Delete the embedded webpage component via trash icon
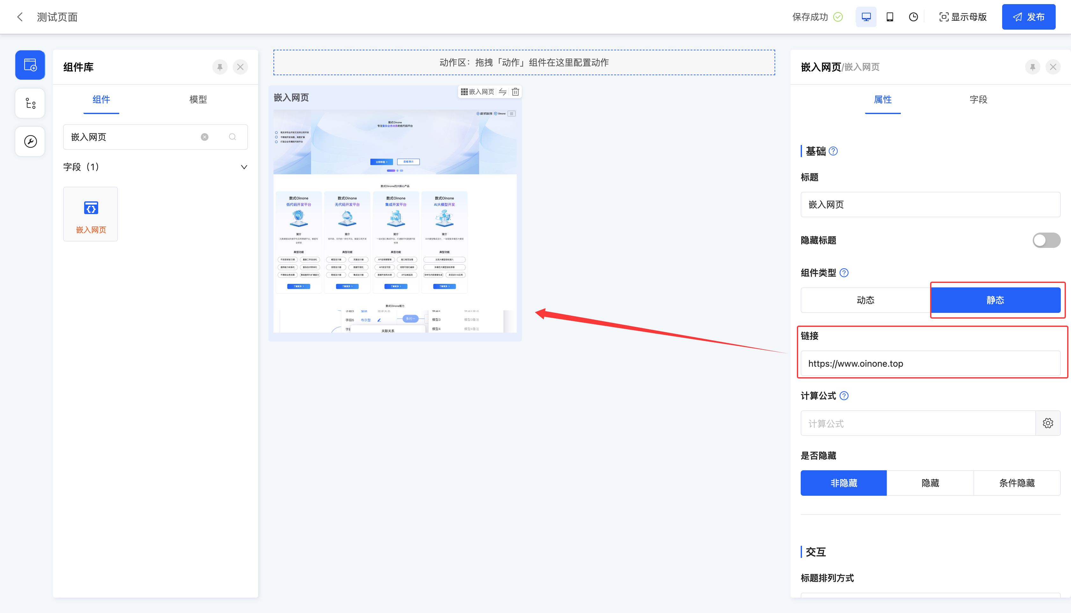This screenshot has width=1071, height=613. 515,92
